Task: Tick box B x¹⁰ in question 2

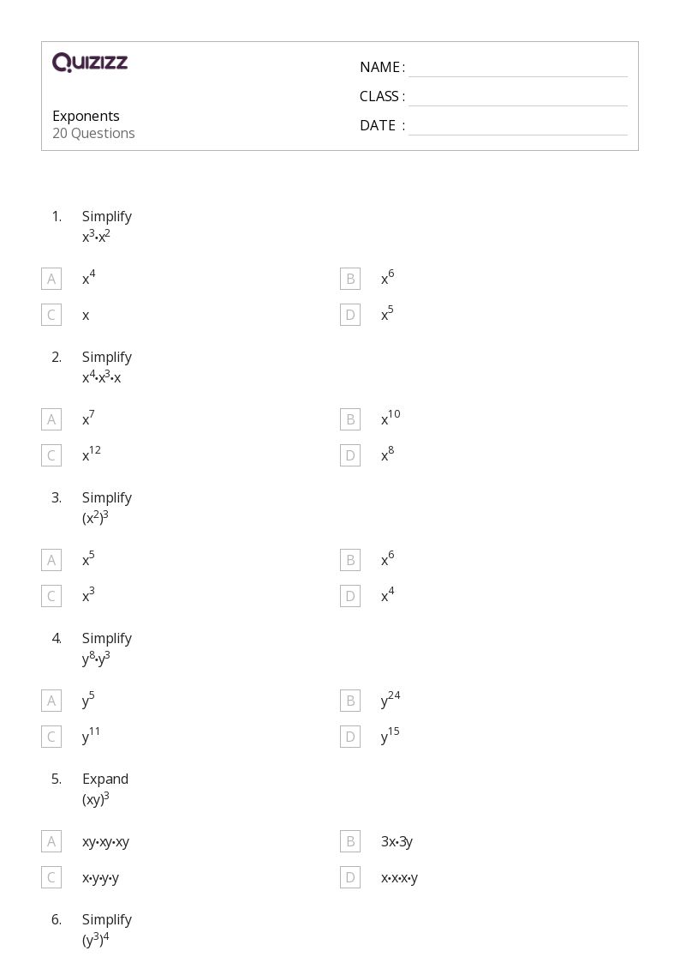Action: point(350,419)
